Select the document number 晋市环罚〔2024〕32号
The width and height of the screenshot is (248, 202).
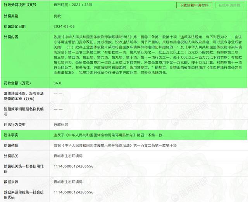73,5
